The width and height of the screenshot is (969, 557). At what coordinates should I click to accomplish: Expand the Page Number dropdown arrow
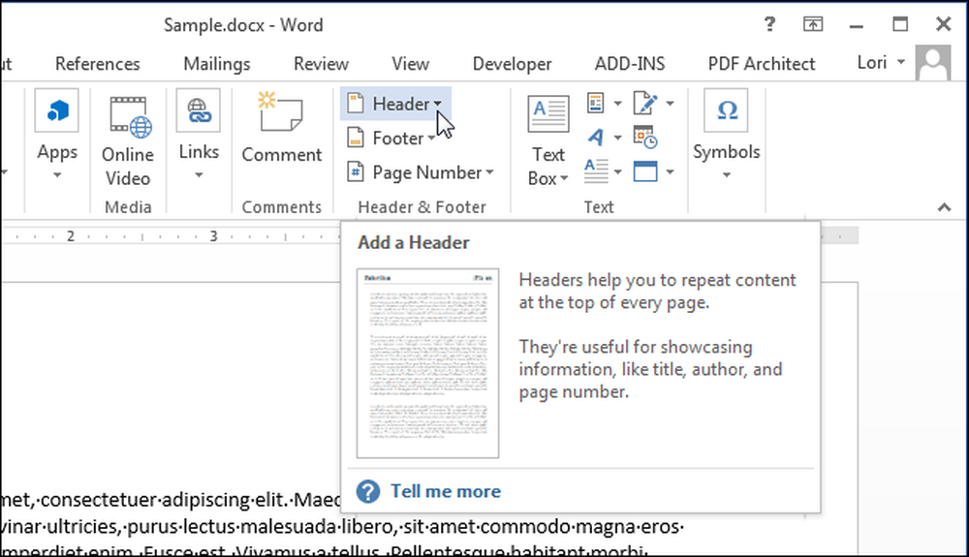pyautogui.click(x=489, y=172)
